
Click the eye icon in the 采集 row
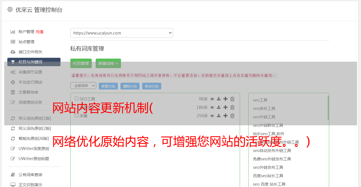coord(212,116)
